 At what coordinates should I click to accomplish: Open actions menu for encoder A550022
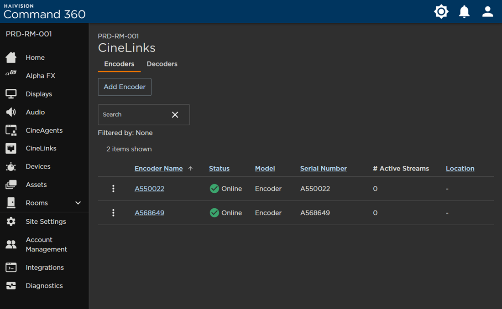point(113,189)
